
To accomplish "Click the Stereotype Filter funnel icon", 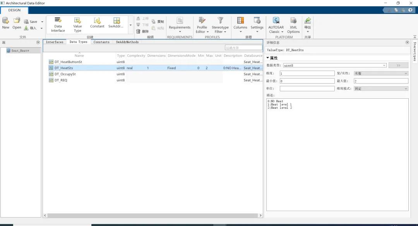I will point(220,21).
